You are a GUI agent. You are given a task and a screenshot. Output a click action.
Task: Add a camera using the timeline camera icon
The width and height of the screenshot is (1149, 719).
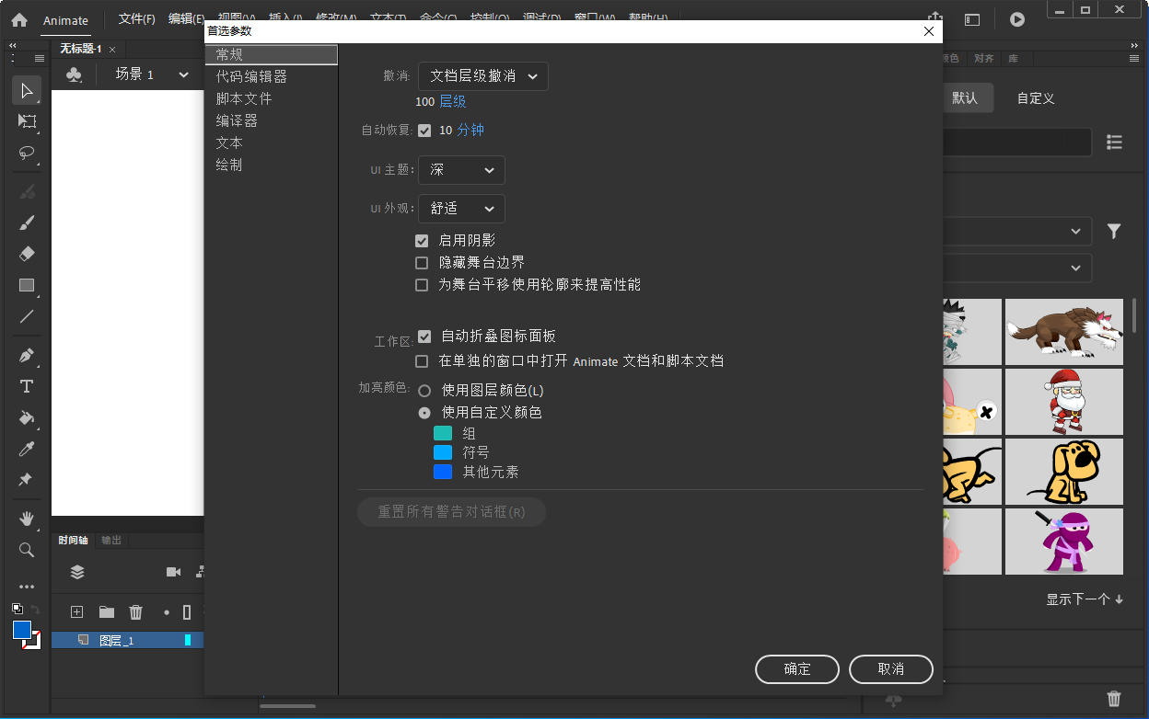[172, 571]
